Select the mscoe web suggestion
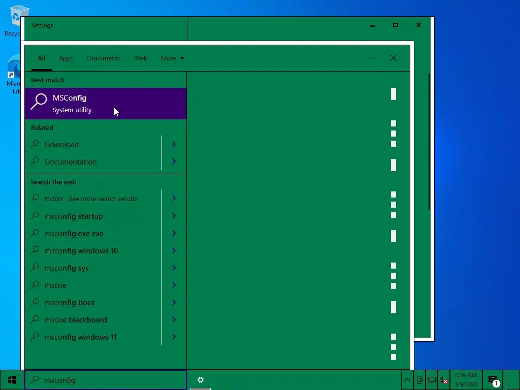The image size is (520, 390). pyautogui.click(x=93, y=285)
